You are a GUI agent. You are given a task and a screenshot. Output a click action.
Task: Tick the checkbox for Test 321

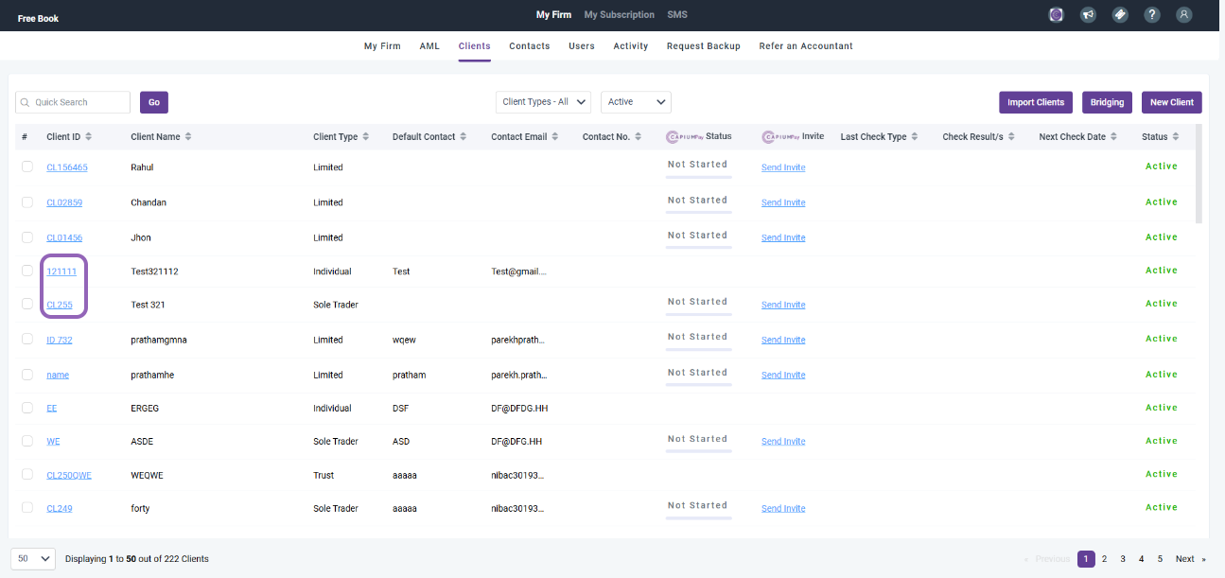tap(26, 304)
